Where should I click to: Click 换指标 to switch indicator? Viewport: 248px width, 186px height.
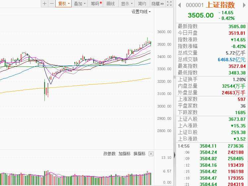[x=139, y=154]
